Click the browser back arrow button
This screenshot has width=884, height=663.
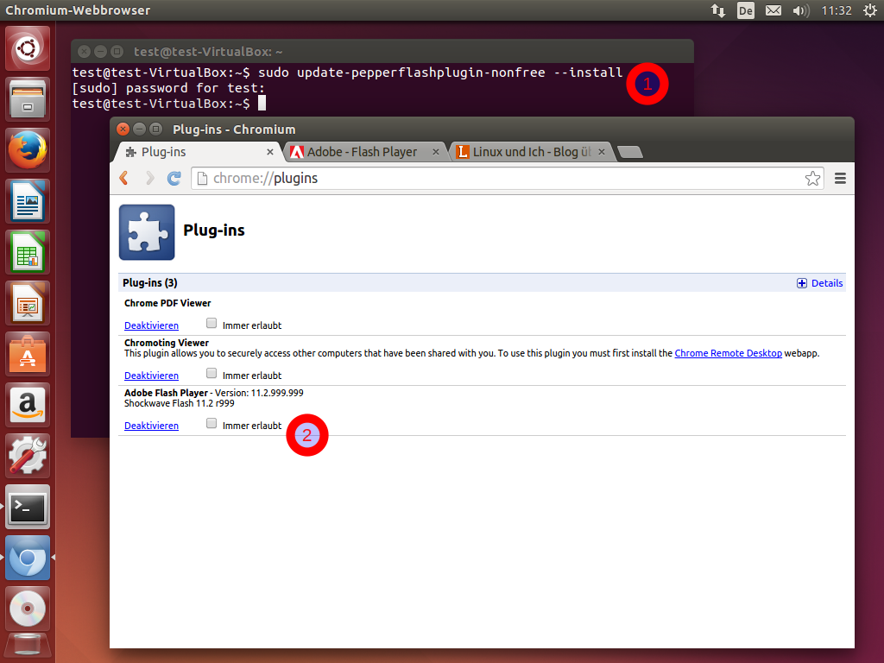pyautogui.click(x=124, y=178)
